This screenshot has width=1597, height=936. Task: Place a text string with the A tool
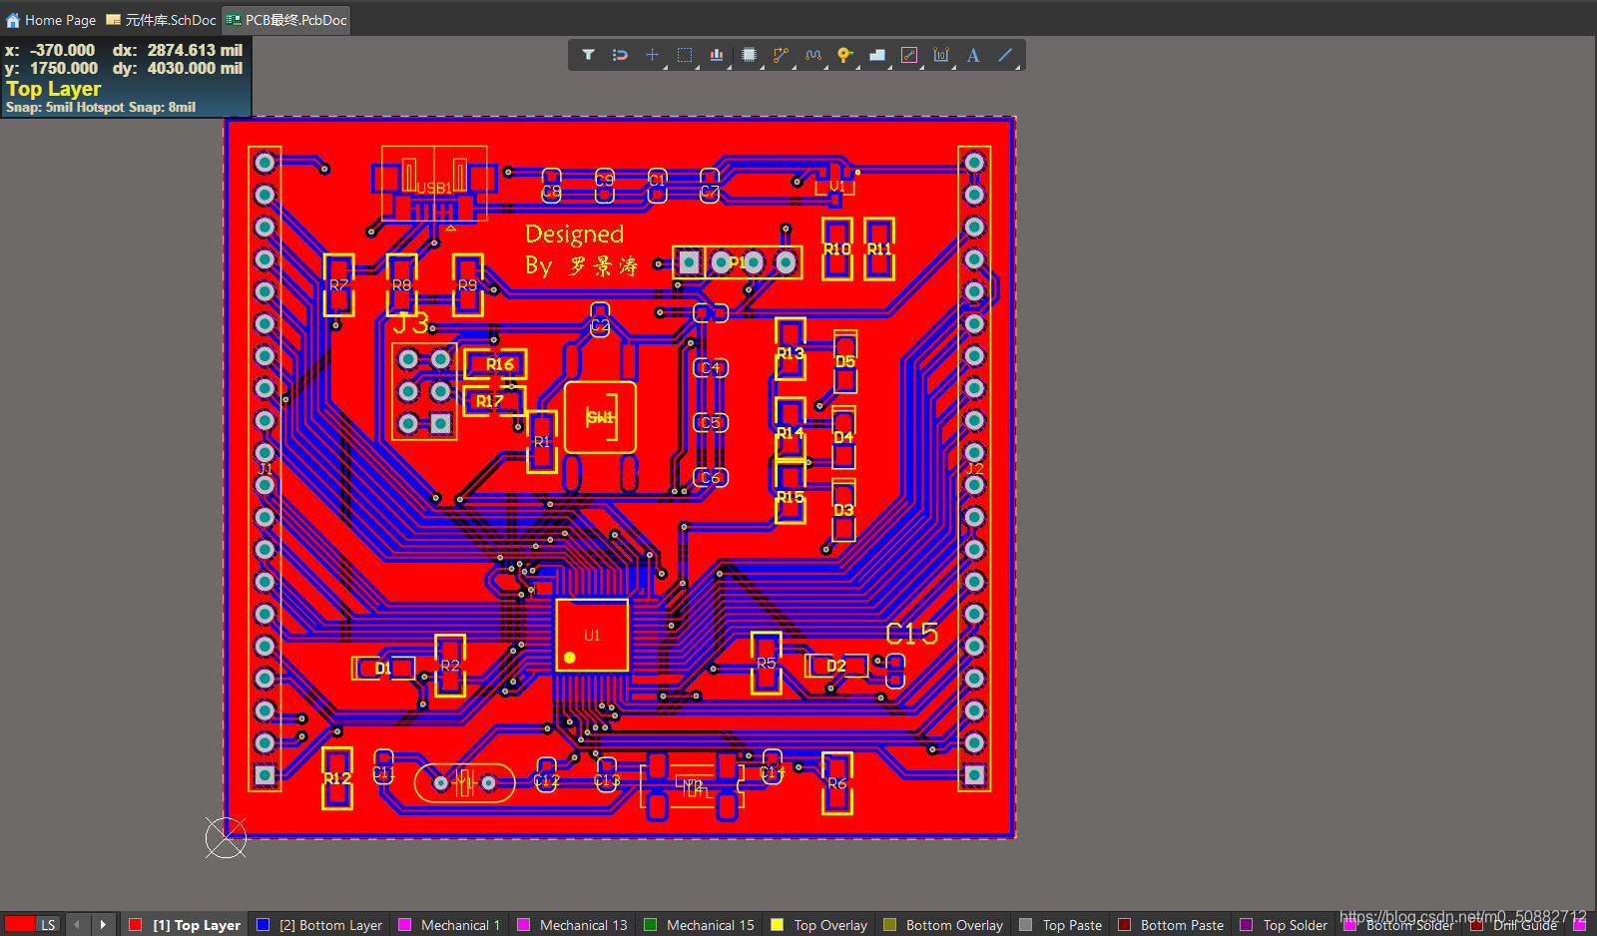coord(973,55)
